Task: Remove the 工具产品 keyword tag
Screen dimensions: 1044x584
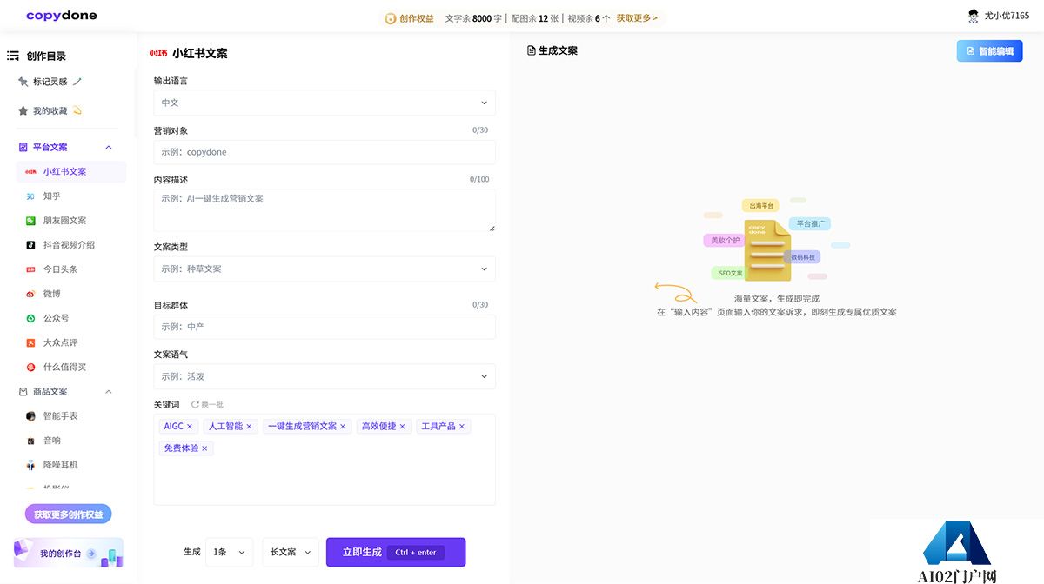Action: click(462, 427)
